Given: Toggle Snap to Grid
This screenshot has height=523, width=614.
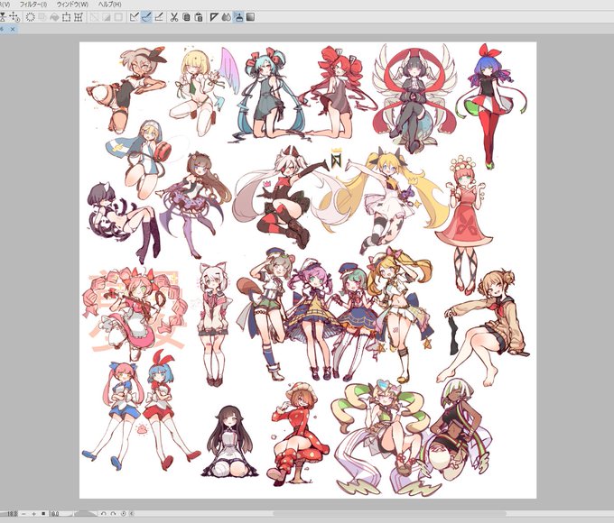Looking at the screenshot, I should [x=159, y=17].
